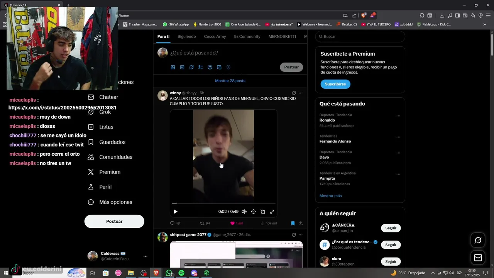Play the video in winny's post
This screenshot has width=494, height=278.
coord(176,212)
